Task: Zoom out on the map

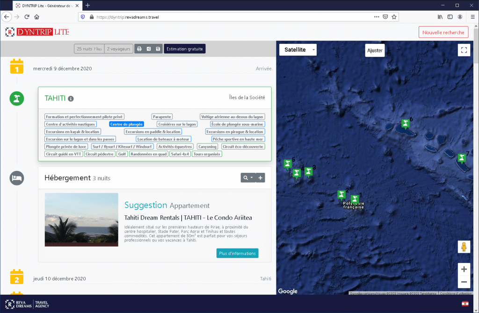Action: coord(464,282)
